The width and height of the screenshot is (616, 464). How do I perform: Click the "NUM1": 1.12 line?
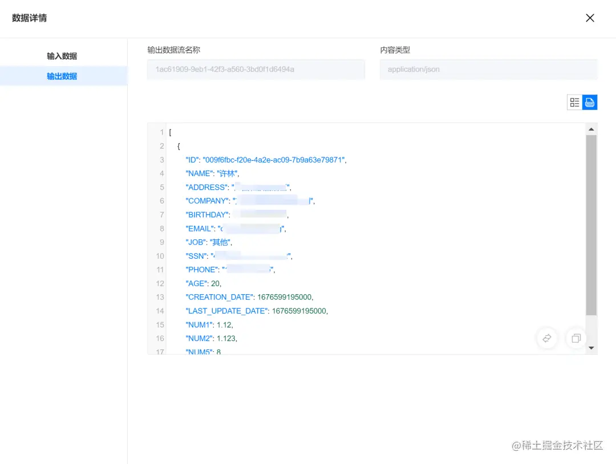209,325
